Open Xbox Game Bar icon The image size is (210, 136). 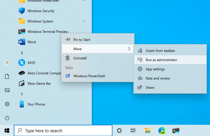[22, 83]
